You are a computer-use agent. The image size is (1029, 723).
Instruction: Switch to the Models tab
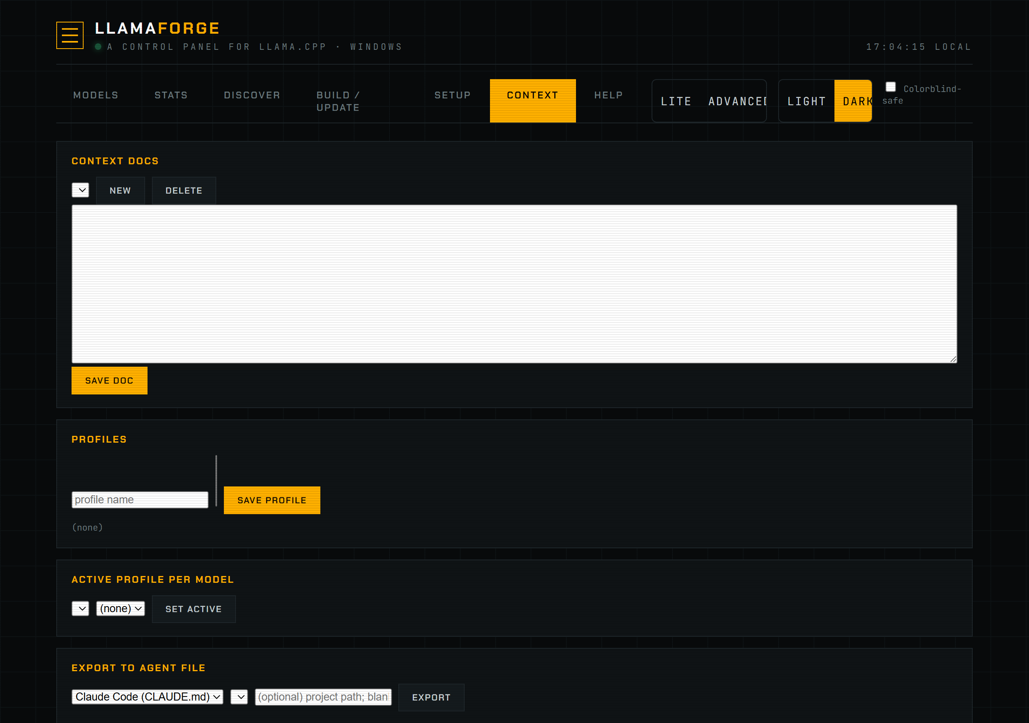pyautogui.click(x=96, y=95)
